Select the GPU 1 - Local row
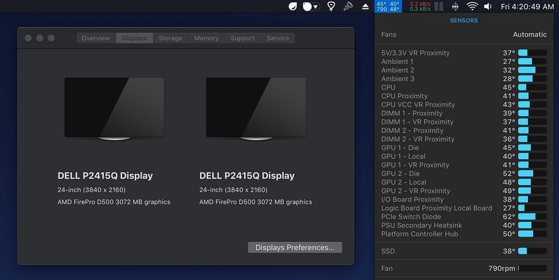The width and height of the screenshot is (559, 280). (464, 156)
